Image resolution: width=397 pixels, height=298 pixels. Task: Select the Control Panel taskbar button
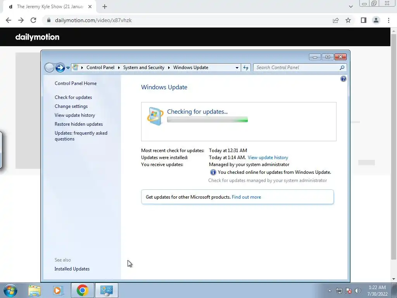(x=106, y=290)
